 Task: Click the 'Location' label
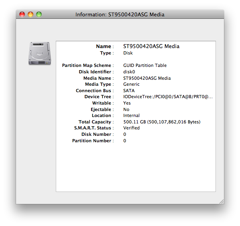(x=101, y=115)
